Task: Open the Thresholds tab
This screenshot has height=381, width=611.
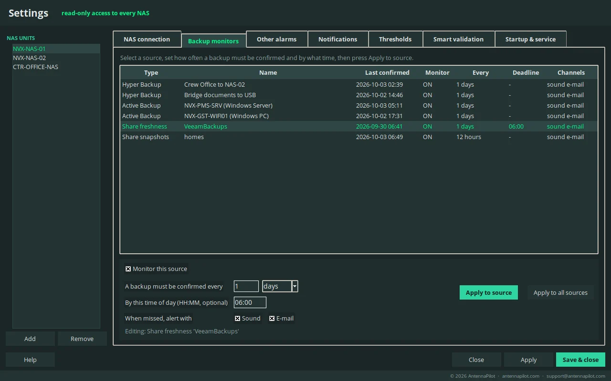Action: coord(395,39)
